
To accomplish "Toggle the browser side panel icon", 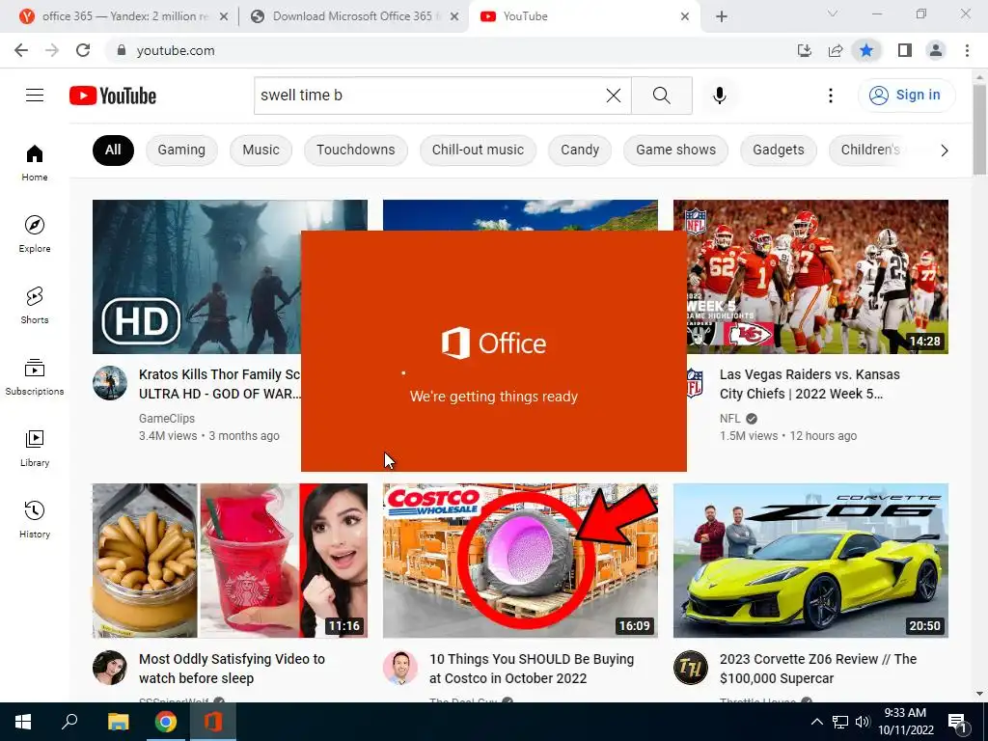I will pyautogui.click(x=905, y=50).
